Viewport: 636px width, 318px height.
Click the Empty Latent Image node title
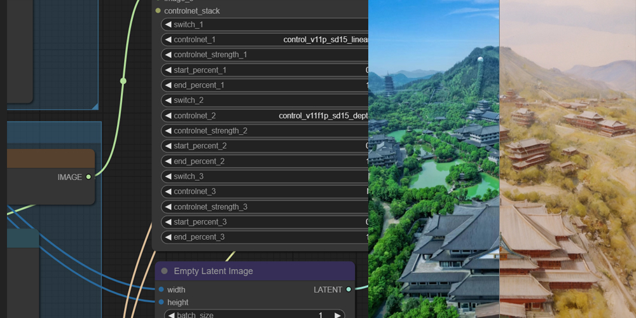click(213, 271)
